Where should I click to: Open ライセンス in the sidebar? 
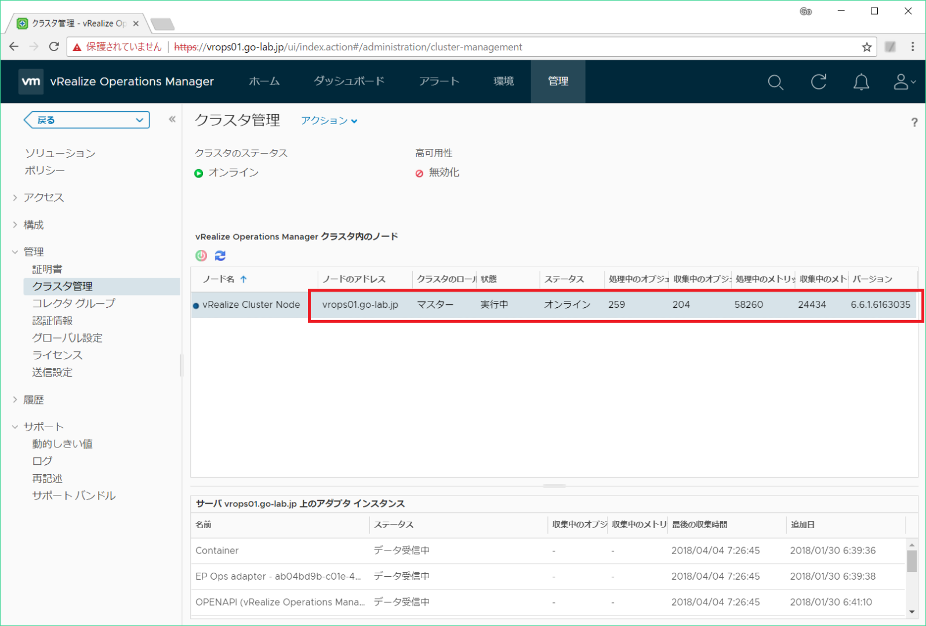[57, 355]
